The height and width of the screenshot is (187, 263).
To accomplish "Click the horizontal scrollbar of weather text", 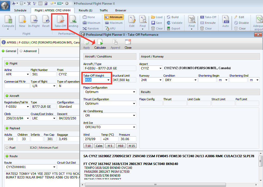I will coord(155,185).
